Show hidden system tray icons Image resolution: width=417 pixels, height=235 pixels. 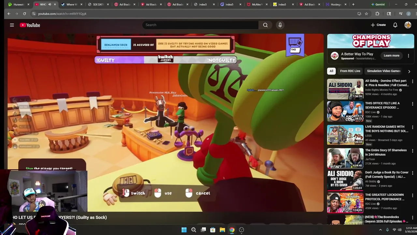(x=380, y=230)
